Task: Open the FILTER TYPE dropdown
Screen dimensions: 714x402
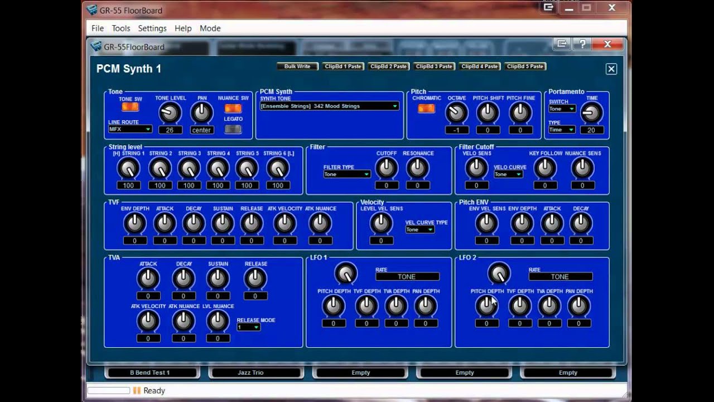Action: coord(347,174)
